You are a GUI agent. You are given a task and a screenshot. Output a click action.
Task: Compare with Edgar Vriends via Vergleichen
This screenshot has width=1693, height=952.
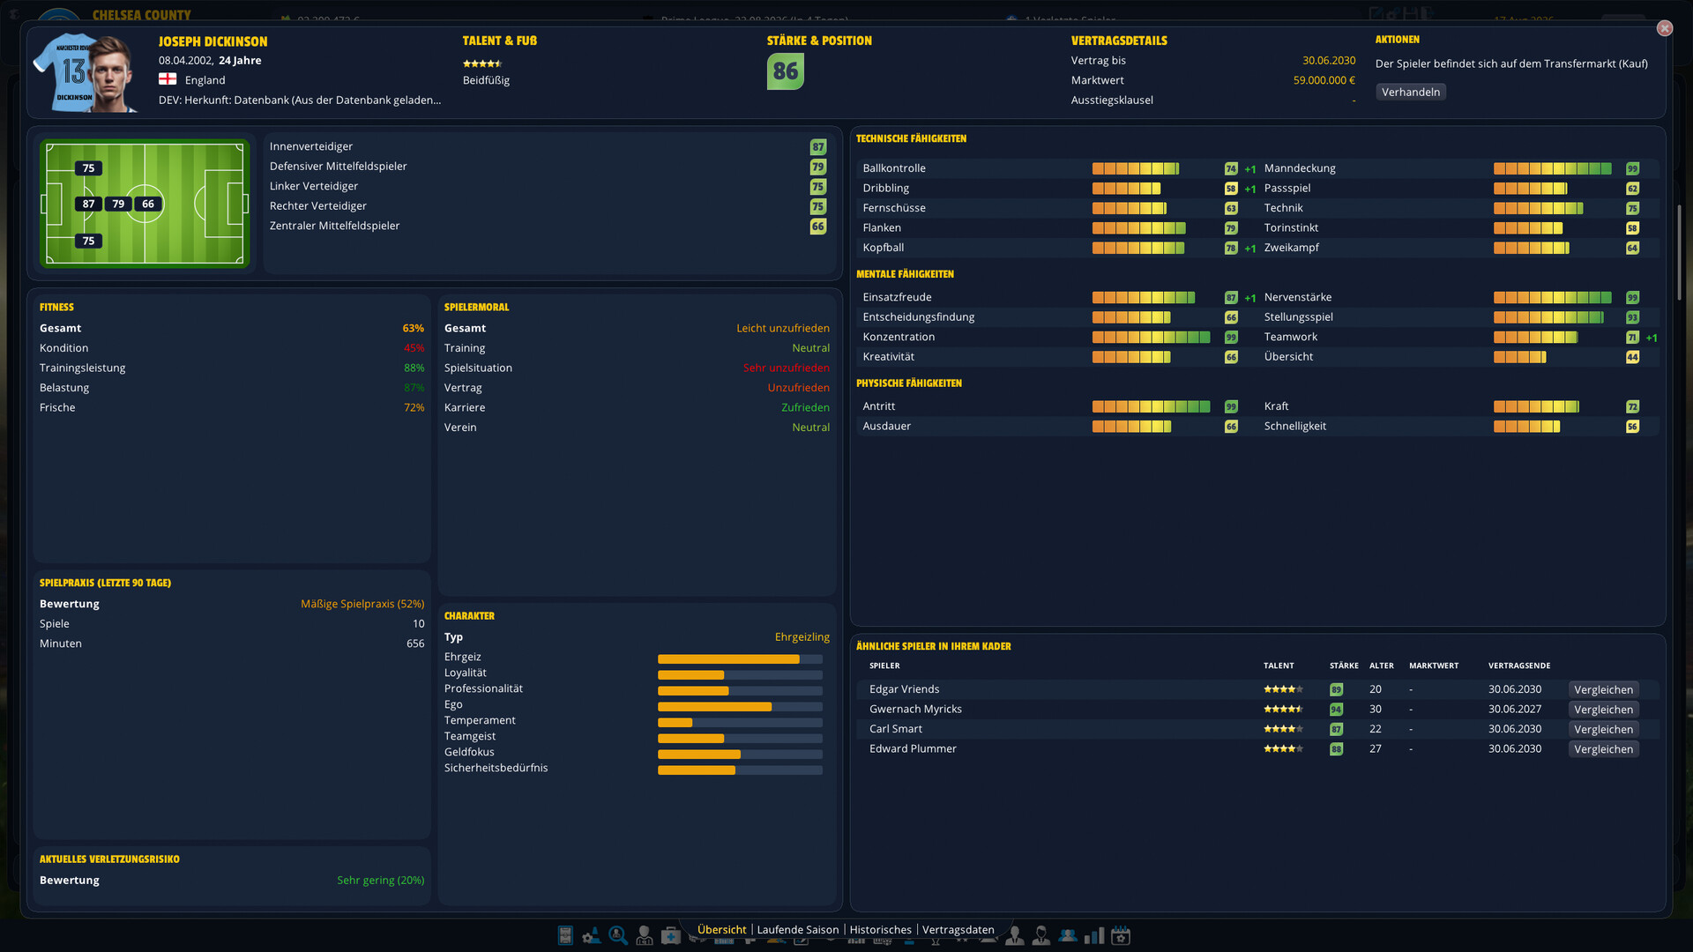(x=1604, y=689)
